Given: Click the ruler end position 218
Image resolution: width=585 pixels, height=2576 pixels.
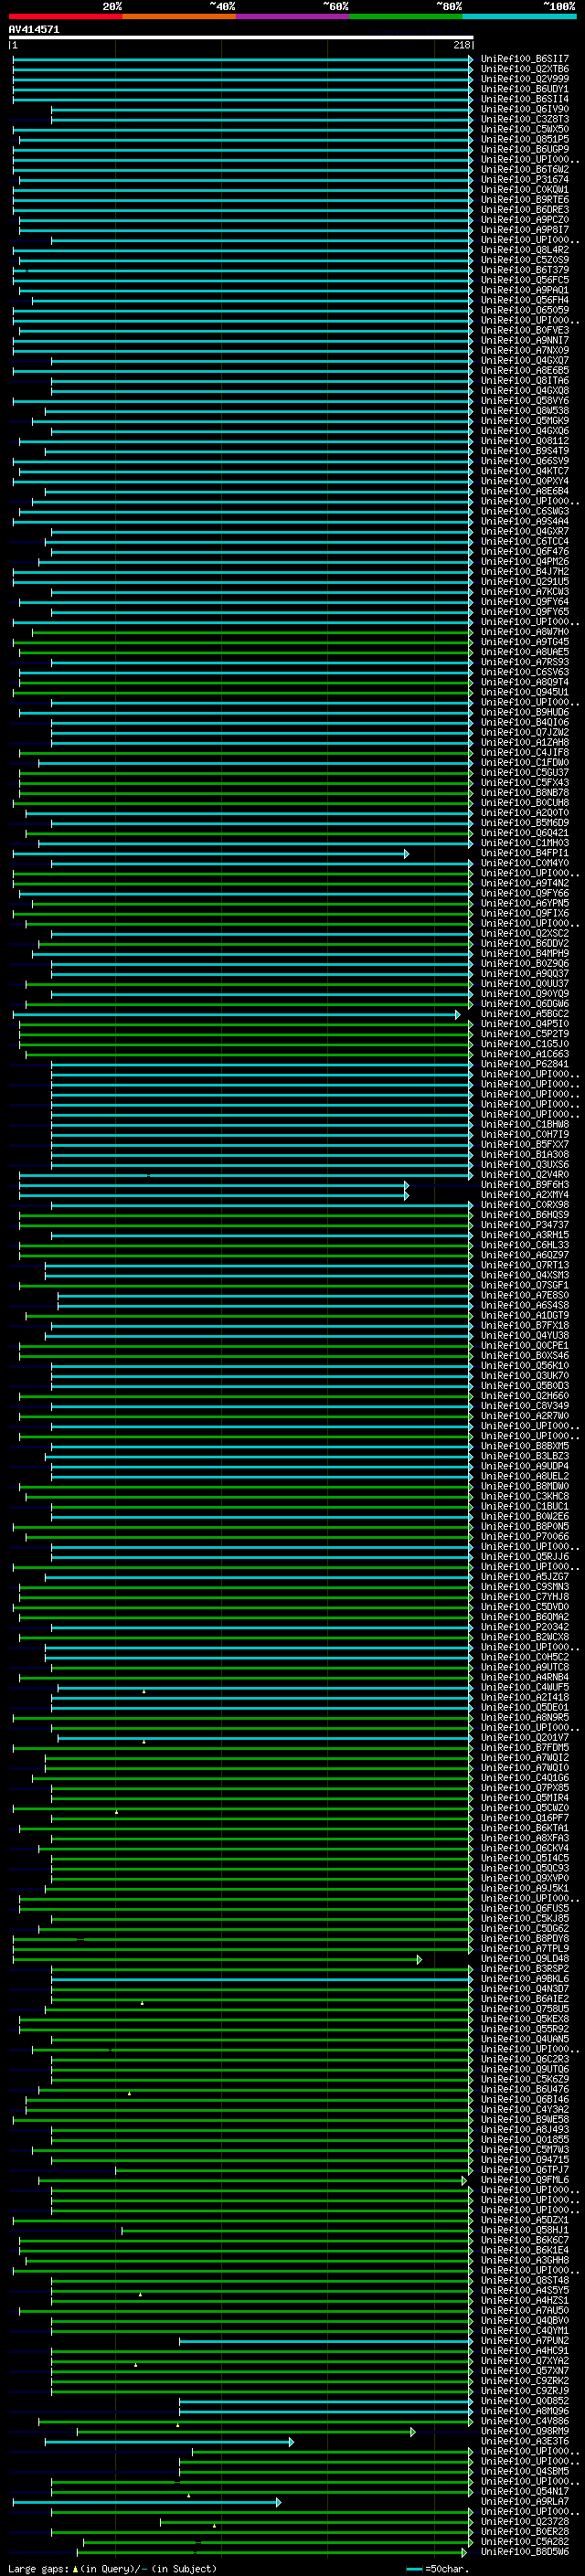Looking at the screenshot, I should [462, 45].
